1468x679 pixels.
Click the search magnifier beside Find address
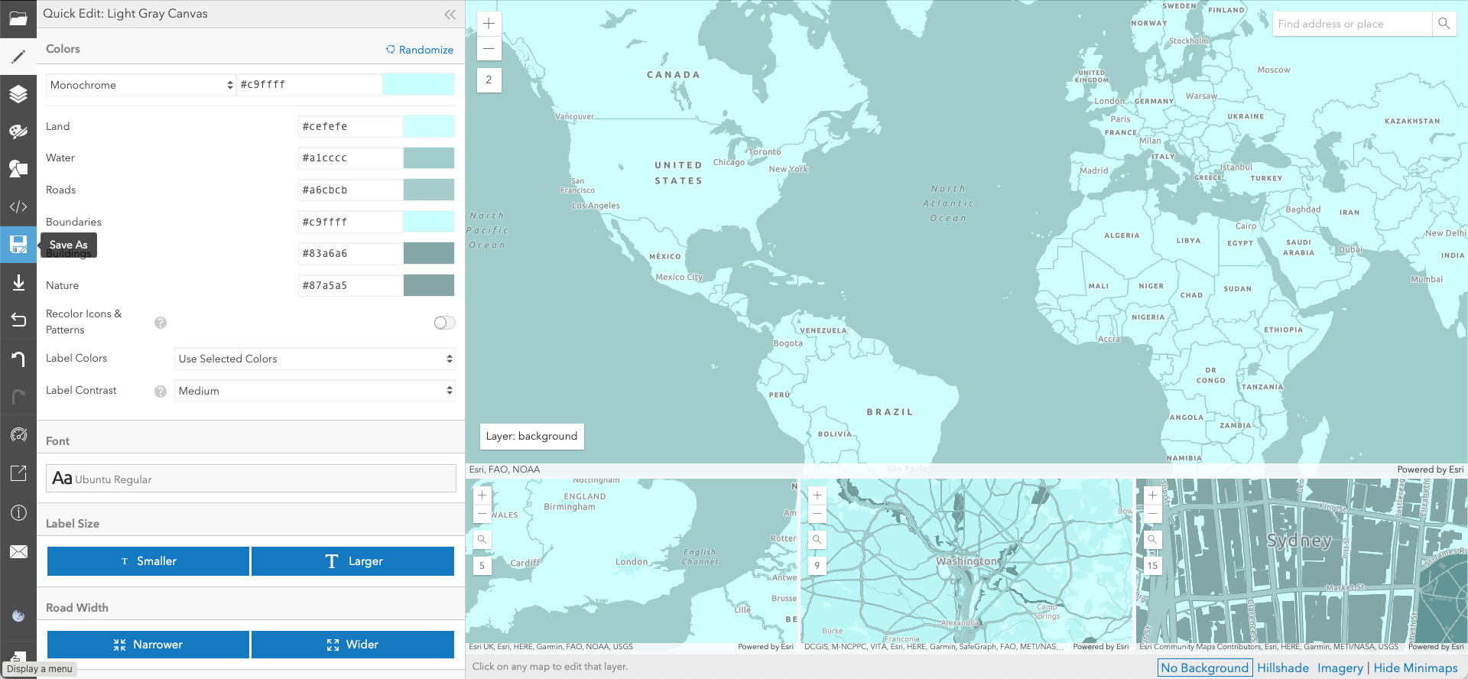(1444, 24)
